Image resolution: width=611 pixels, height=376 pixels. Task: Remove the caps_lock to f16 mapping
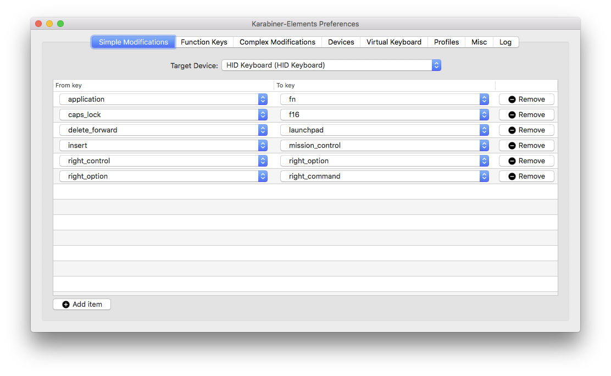pos(526,115)
